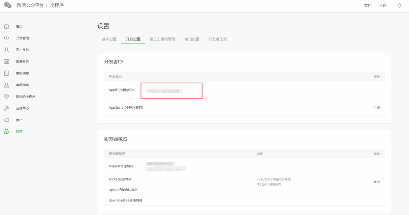Click 修改 for server domains
Screen dimensions: 409x215
(377, 182)
